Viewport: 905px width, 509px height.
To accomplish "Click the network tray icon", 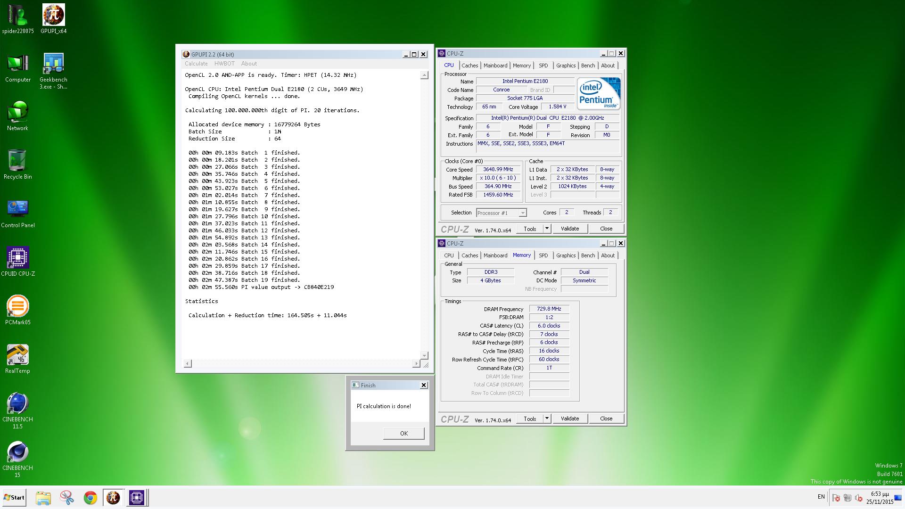I will (x=847, y=498).
